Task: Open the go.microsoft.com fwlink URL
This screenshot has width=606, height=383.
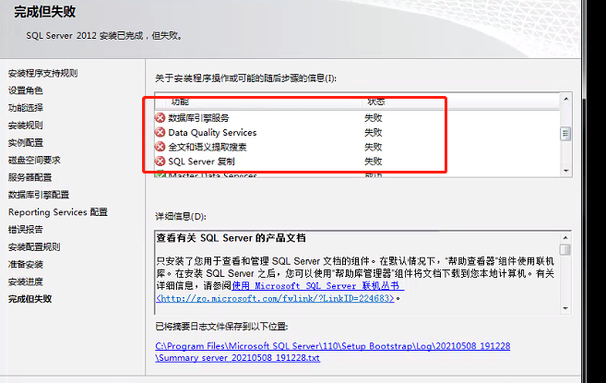Action: click(275, 298)
